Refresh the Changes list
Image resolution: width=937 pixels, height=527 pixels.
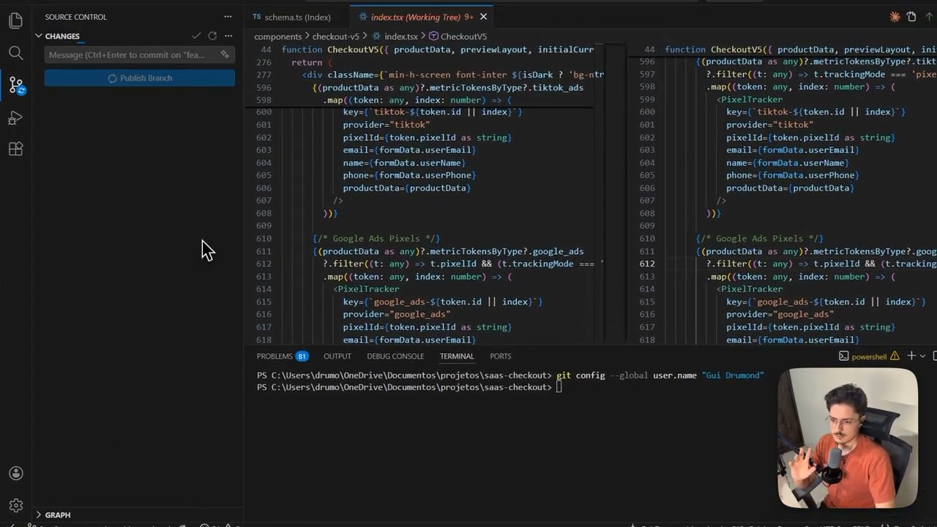[212, 36]
